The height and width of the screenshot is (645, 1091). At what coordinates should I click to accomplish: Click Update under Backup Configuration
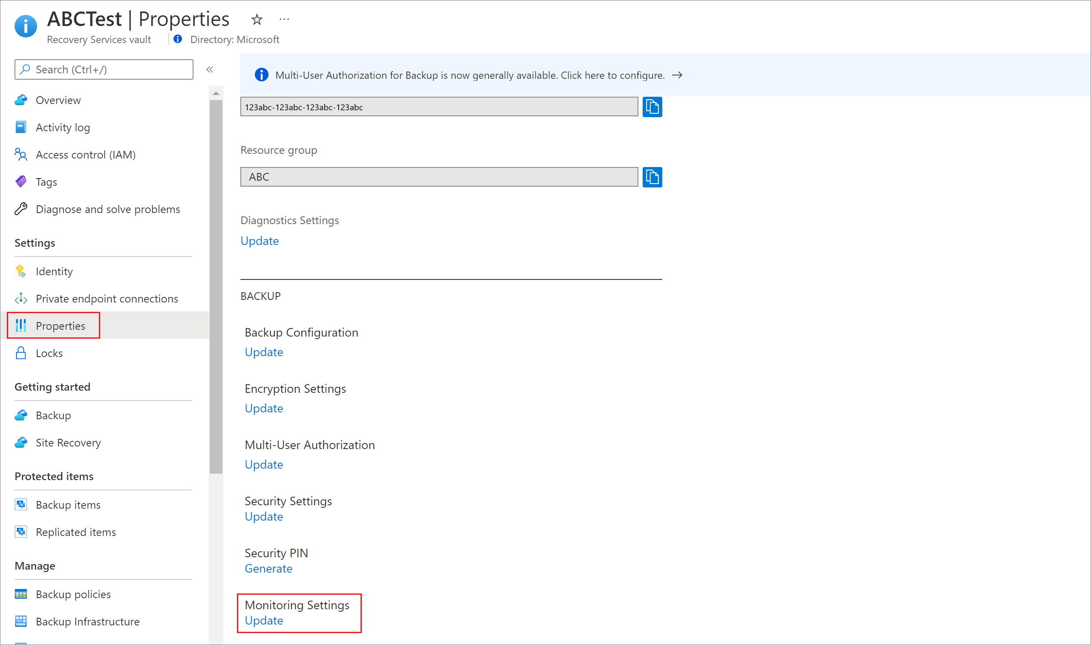(x=263, y=351)
